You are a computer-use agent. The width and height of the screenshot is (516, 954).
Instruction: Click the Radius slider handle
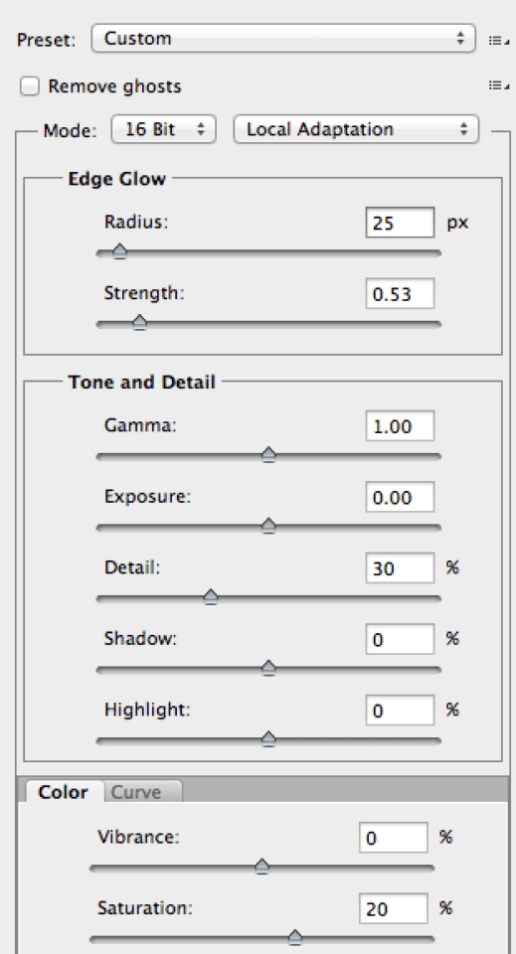(120, 251)
